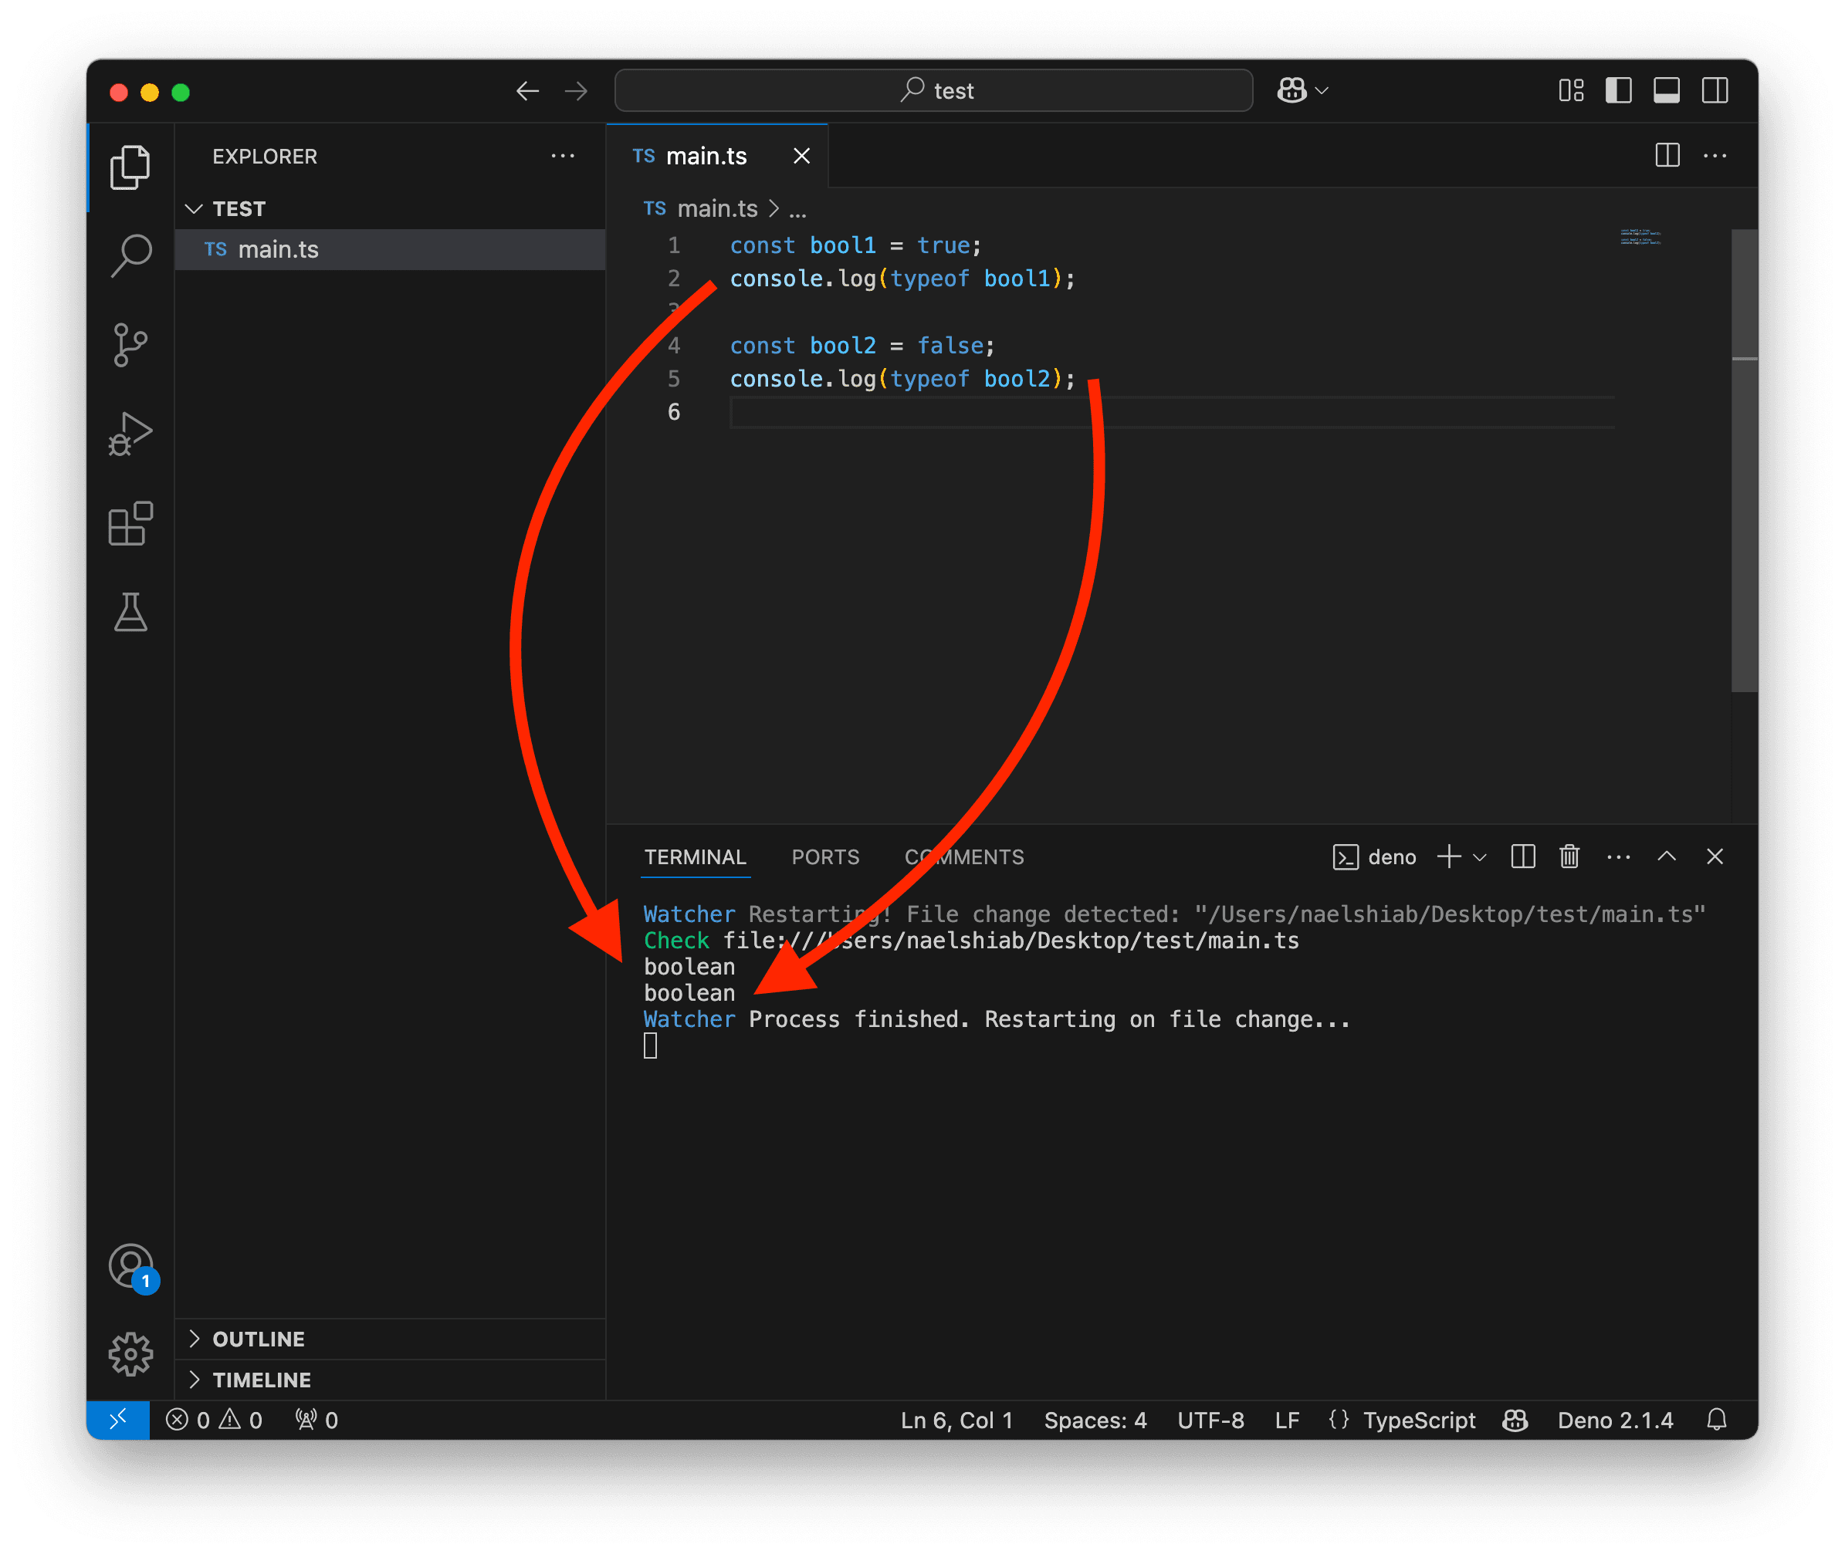Image resolution: width=1845 pixels, height=1554 pixels.
Task: Toggle the secondary side bar
Action: [x=1715, y=91]
